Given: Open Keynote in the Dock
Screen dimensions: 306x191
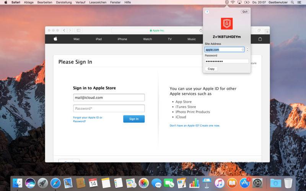Looking at the screenshot, I should click(207, 183).
